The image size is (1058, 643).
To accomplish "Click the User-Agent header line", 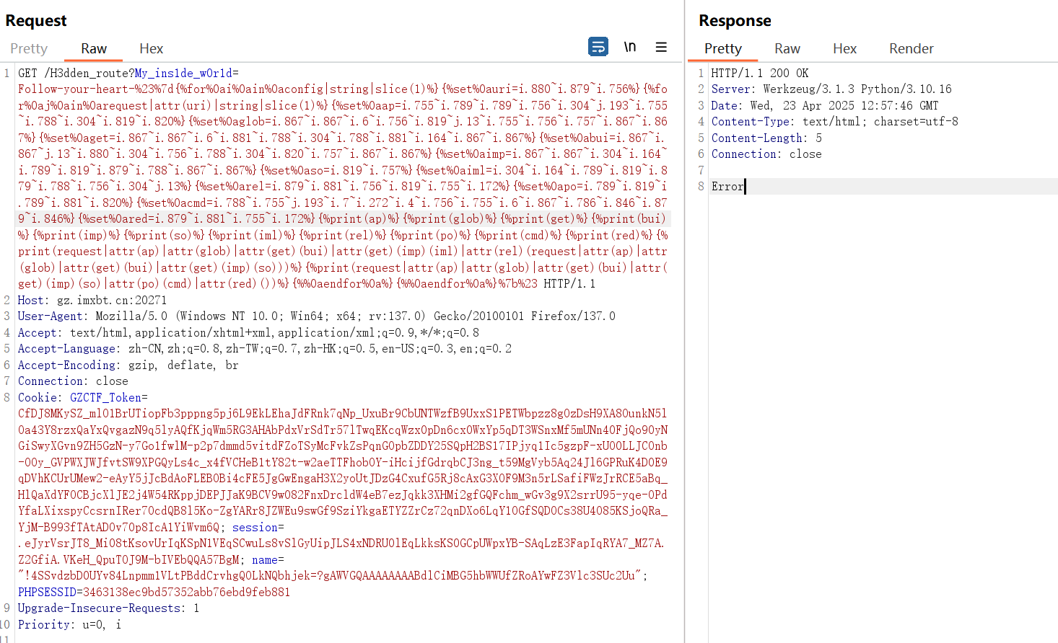I will (317, 316).
